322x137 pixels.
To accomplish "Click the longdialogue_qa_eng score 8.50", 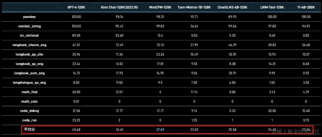I will click(x=76, y=83).
